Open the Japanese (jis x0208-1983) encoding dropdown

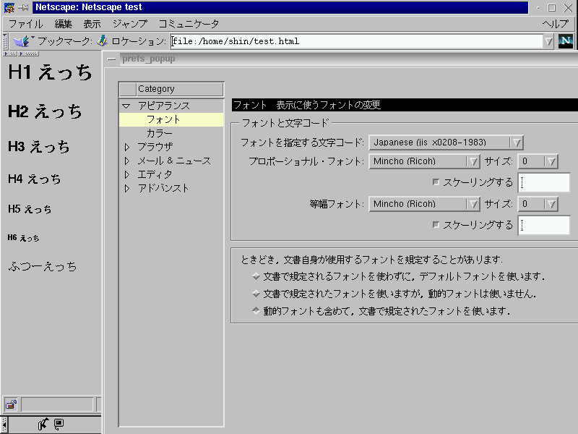tap(446, 142)
